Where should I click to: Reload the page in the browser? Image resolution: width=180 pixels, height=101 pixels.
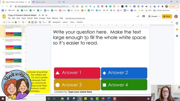pyautogui.click(x=11, y=6)
